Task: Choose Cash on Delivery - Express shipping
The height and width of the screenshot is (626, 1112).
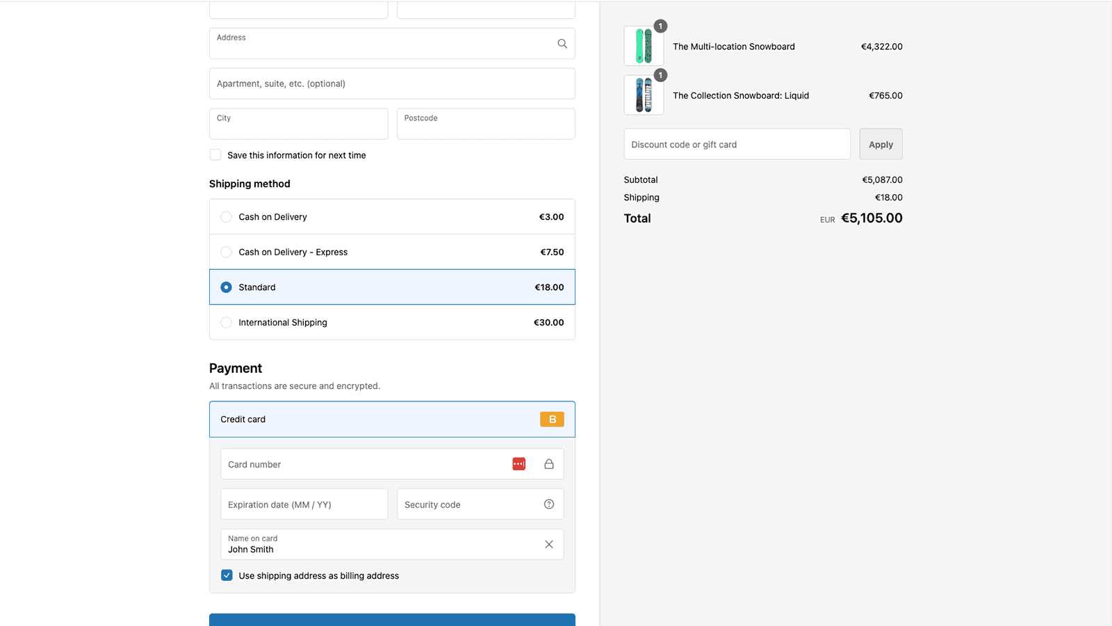Action: click(226, 252)
